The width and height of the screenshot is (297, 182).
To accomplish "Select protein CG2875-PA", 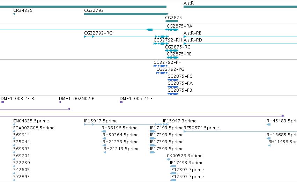I will [x=180, y=83].
